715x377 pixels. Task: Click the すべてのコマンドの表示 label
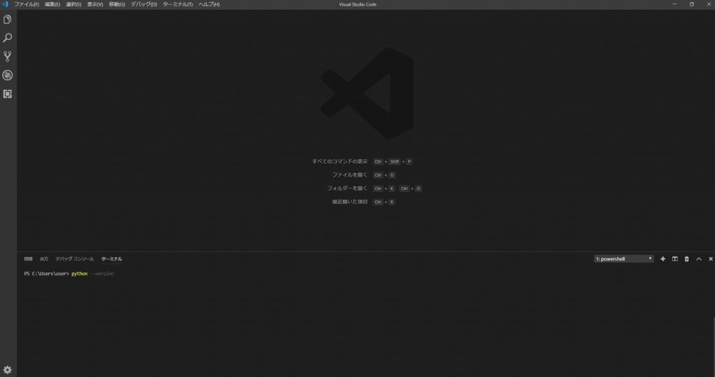(x=340, y=161)
